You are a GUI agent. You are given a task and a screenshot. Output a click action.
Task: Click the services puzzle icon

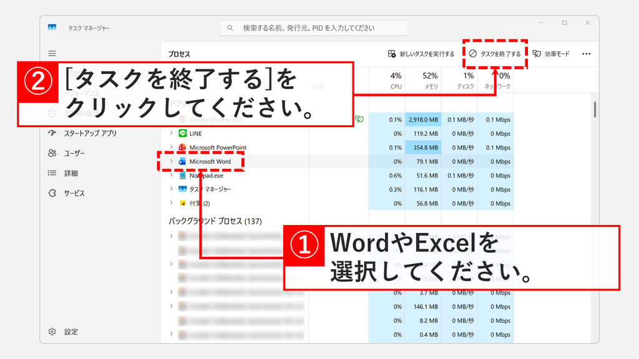click(52, 193)
